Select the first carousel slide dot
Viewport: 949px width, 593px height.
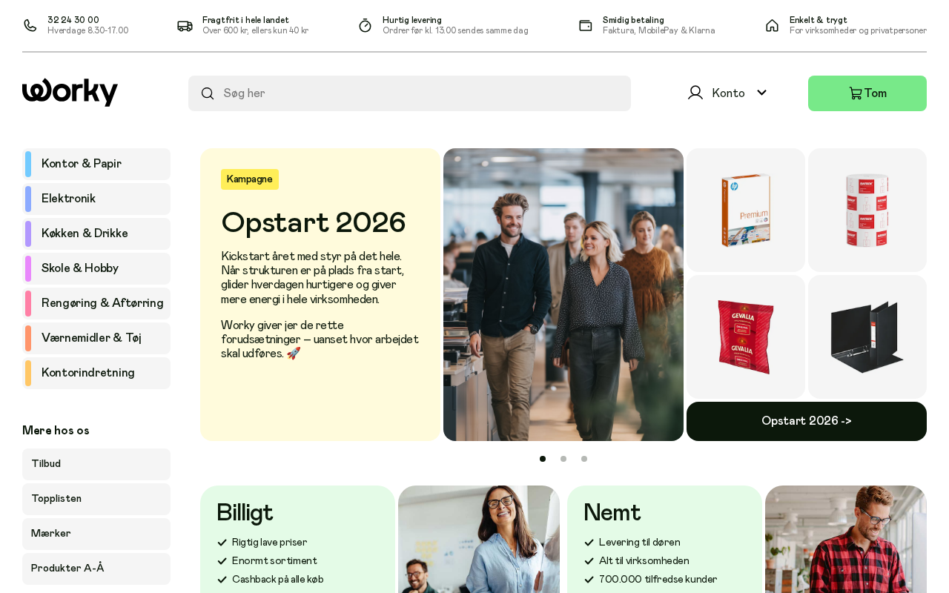pyautogui.click(x=543, y=459)
